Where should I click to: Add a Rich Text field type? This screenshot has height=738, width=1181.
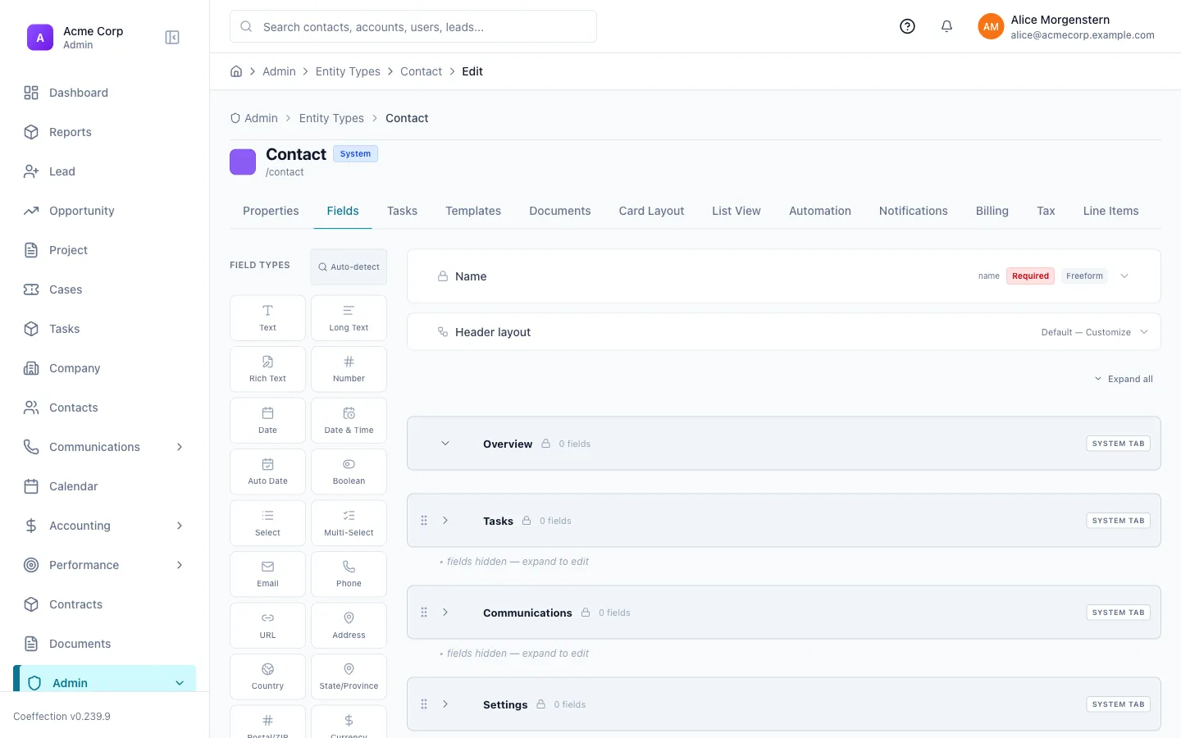point(267,369)
